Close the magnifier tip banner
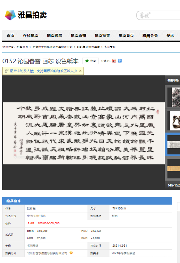Screen dimensions: 180x263 [x=80, y=71]
